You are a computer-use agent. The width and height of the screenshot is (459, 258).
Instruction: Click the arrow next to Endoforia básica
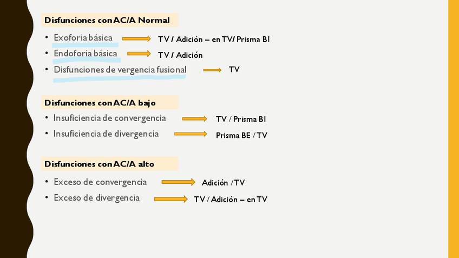(139, 54)
